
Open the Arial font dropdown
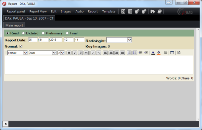click(x=54, y=53)
